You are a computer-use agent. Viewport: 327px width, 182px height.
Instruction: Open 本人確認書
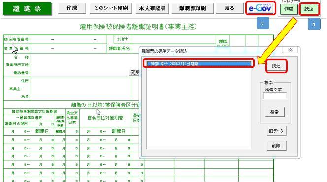[x=152, y=8]
